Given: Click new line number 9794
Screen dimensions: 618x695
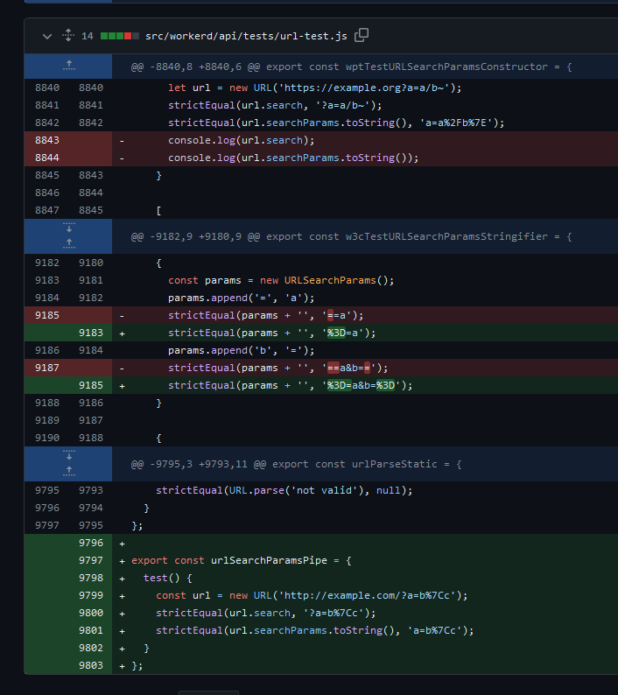Looking at the screenshot, I should coord(90,508).
